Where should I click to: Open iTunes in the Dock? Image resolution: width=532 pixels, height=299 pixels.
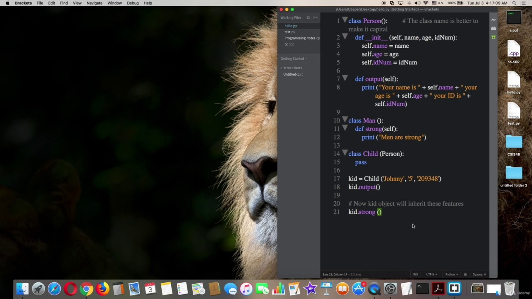coord(246,289)
